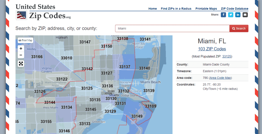Select ZIP 33166 region on map

pyautogui.click(x=37, y=57)
